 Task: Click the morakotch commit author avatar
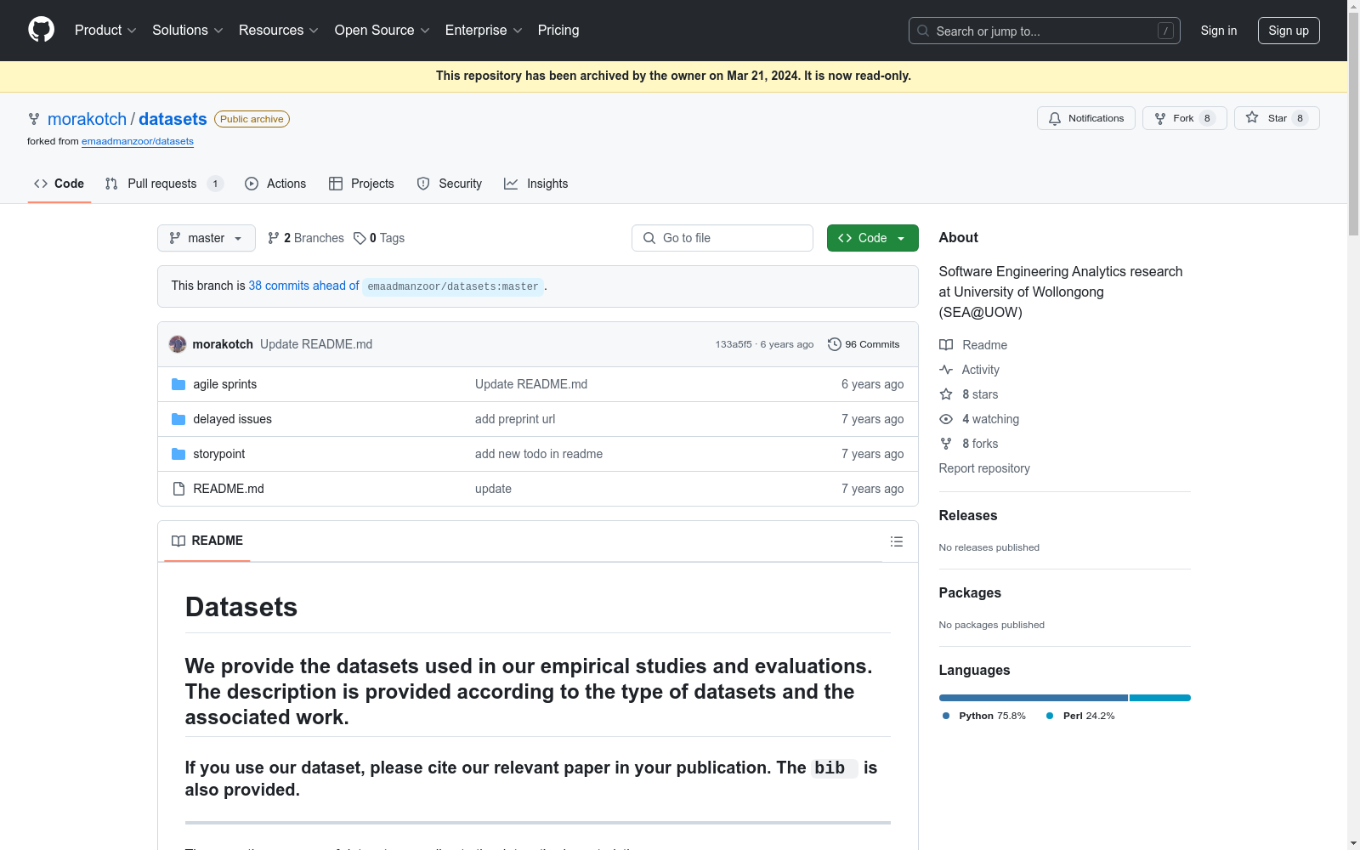pos(178,344)
